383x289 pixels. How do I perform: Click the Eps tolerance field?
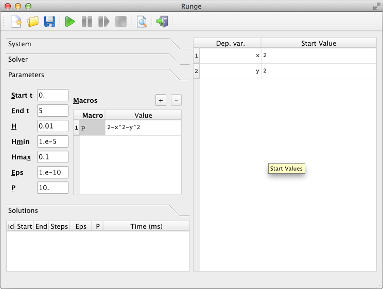53,172
